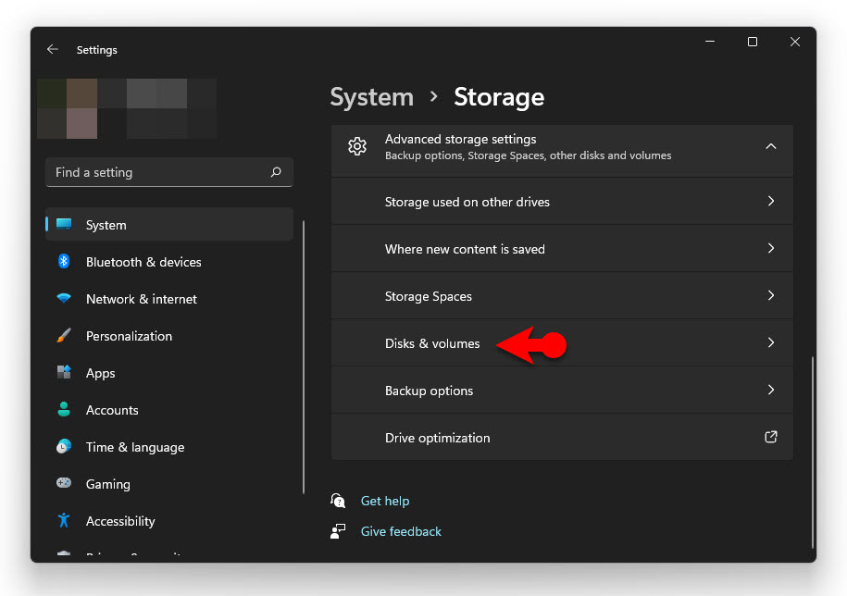Image resolution: width=847 pixels, height=596 pixels.
Task: Collapse the Advanced storage settings section
Action: 770,147
